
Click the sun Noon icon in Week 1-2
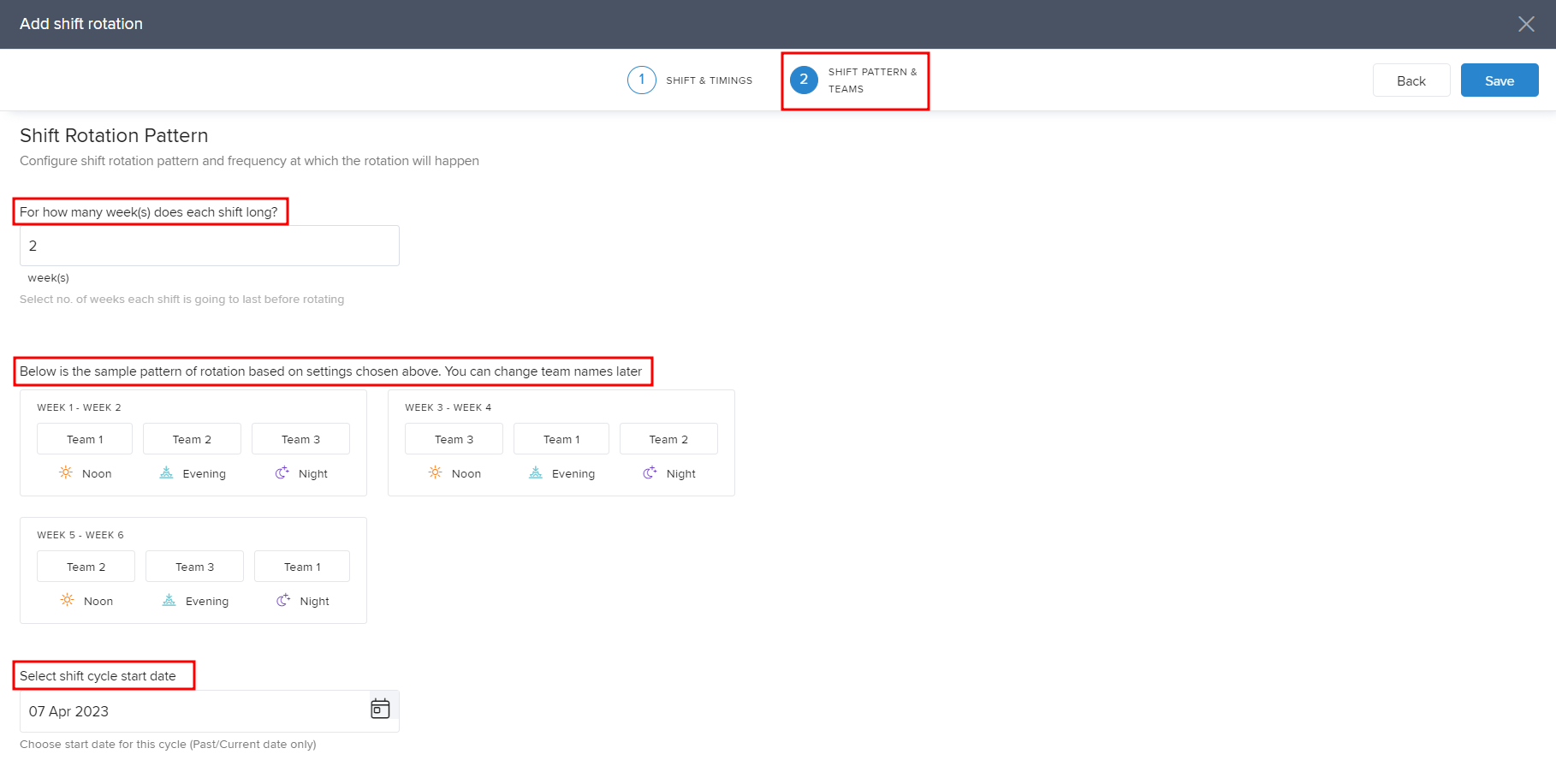[x=66, y=472]
